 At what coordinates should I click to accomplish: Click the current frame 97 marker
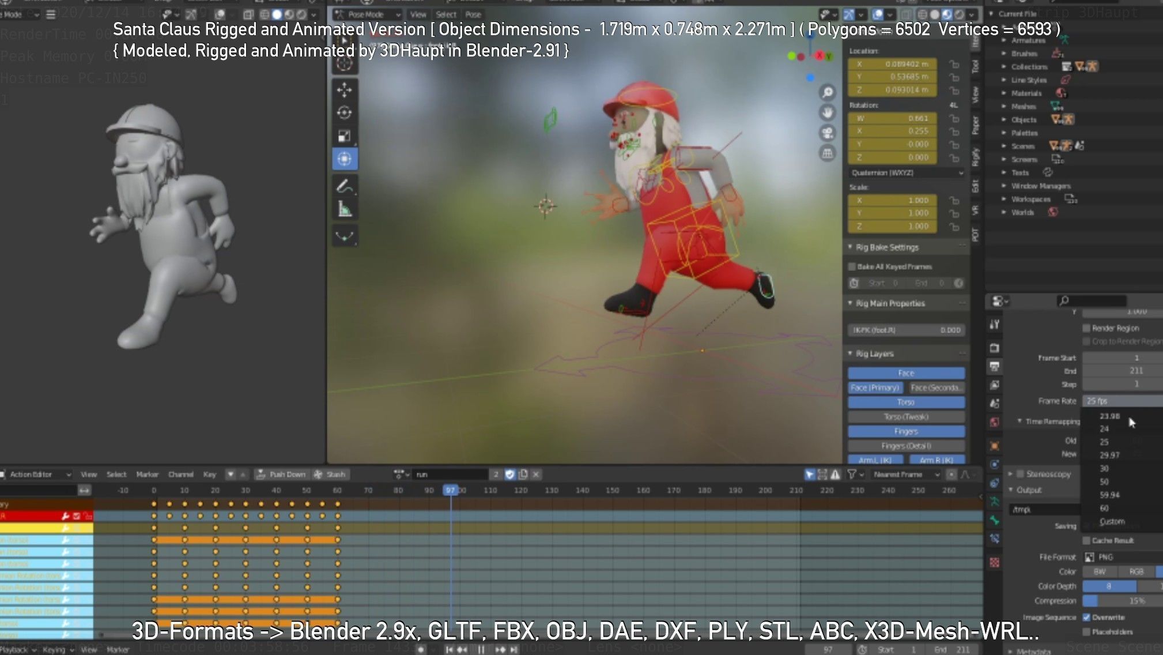pyautogui.click(x=450, y=490)
